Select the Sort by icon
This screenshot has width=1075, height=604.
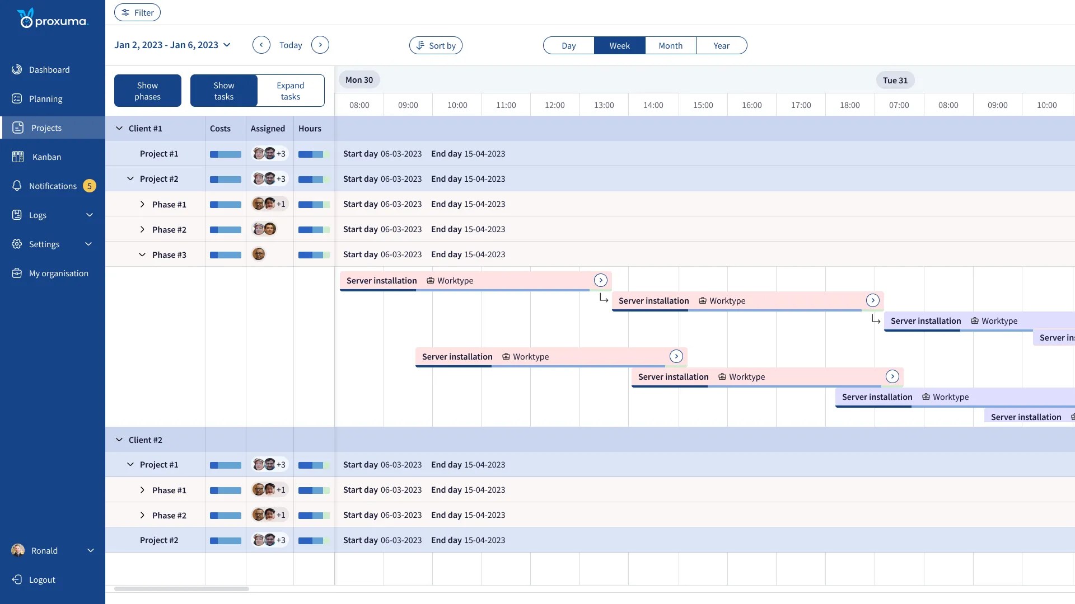(421, 45)
